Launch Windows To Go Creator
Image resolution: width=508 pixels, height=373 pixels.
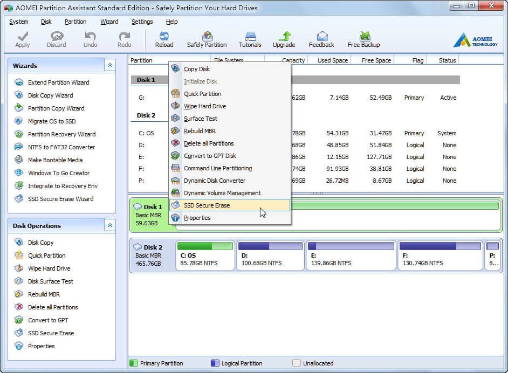tap(59, 173)
